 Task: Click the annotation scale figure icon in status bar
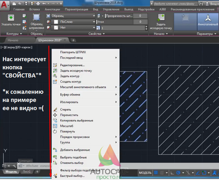click(215, 173)
